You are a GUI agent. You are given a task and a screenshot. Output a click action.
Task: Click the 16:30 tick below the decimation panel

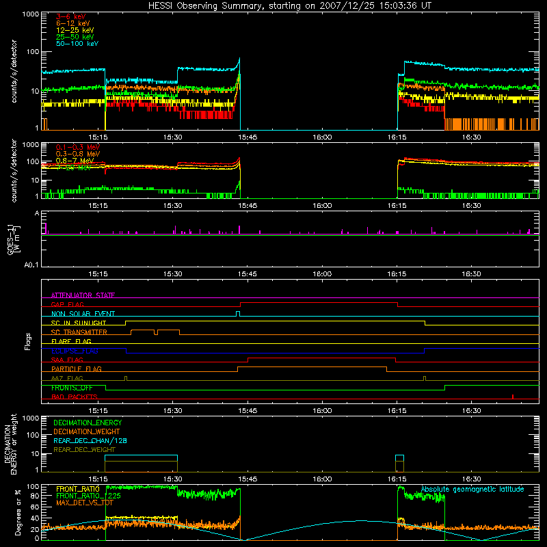[x=471, y=479]
